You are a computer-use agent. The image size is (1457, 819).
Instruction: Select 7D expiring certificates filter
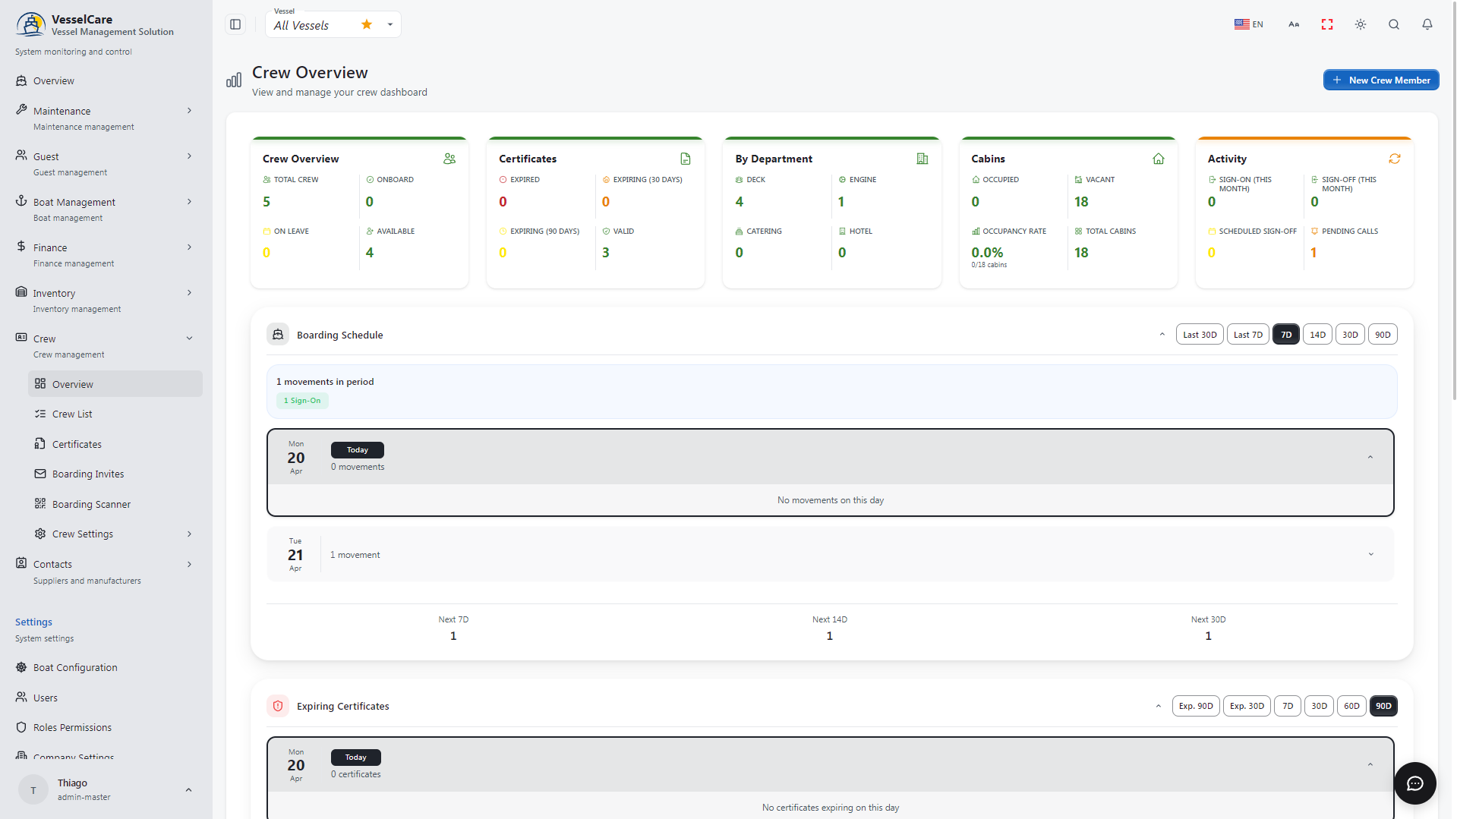click(x=1288, y=706)
